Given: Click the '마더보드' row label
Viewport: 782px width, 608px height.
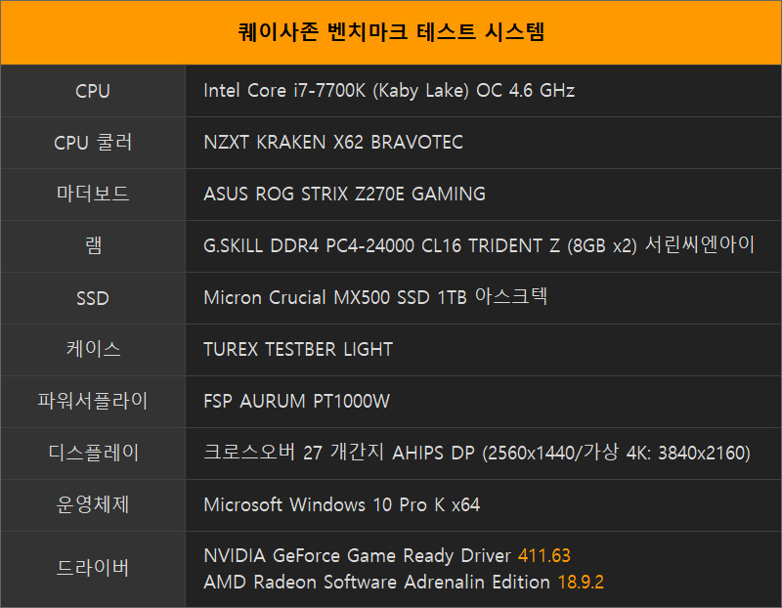Looking at the screenshot, I should [x=93, y=194].
